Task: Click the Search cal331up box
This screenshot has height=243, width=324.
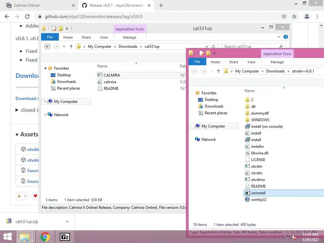Action: point(253,47)
